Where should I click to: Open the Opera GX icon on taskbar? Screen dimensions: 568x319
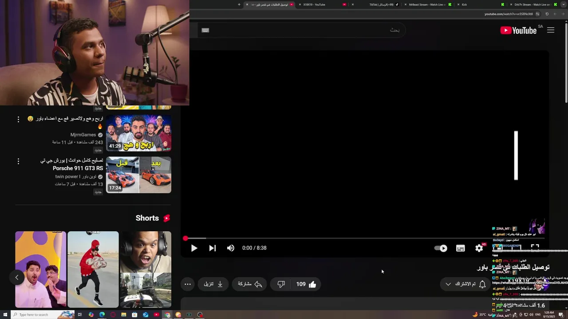(113, 315)
